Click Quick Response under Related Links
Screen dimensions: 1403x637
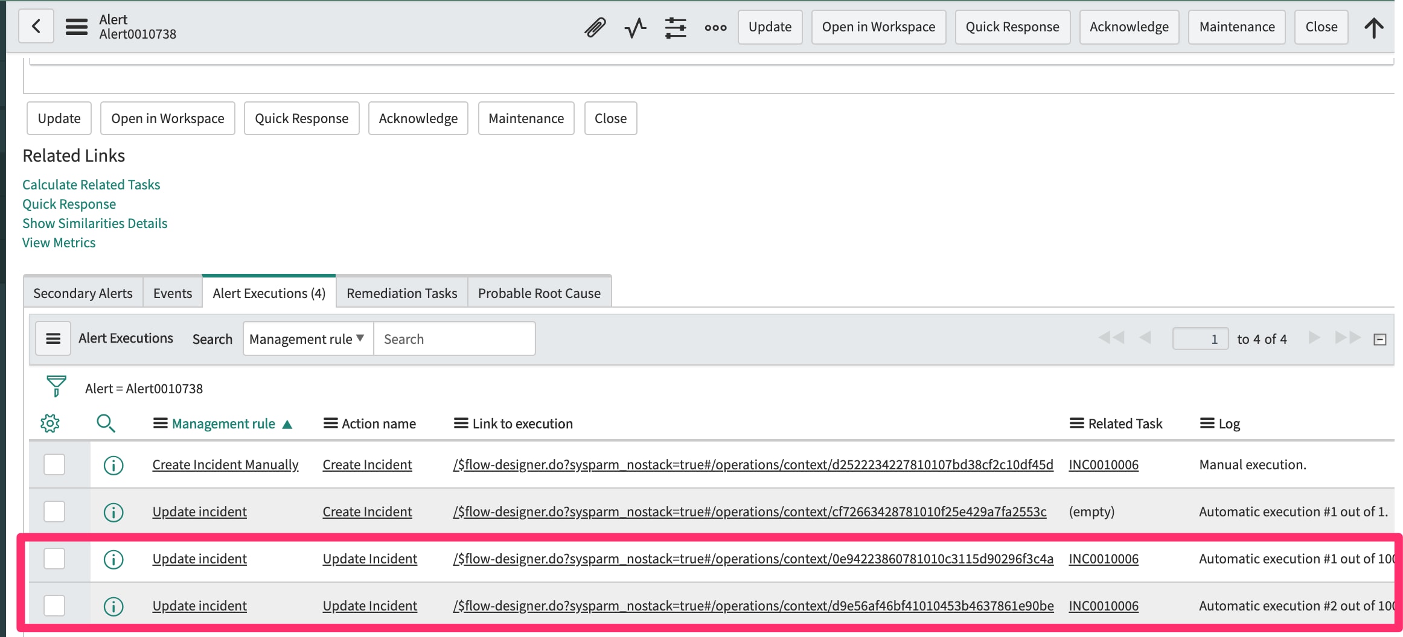tap(69, 204)
